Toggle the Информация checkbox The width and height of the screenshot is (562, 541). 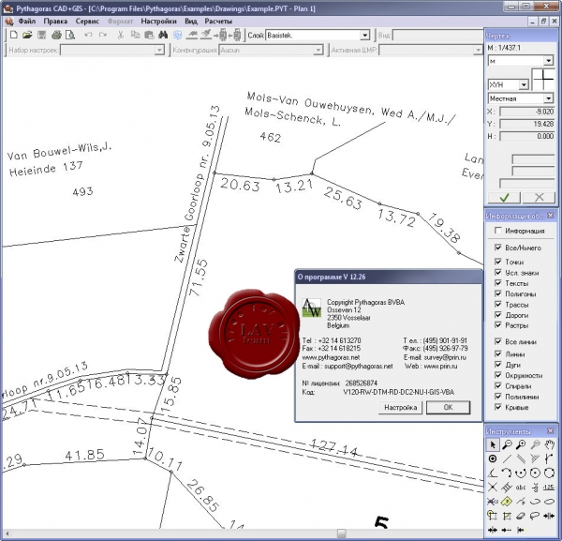point(498,231)
